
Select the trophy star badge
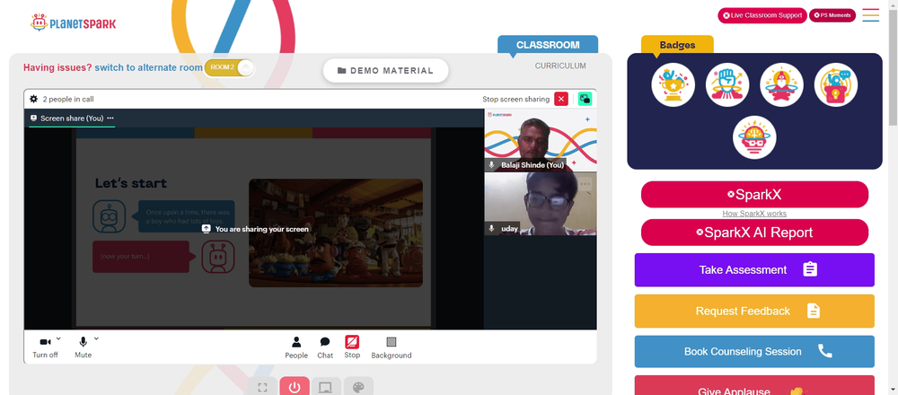tap(673, 84)
